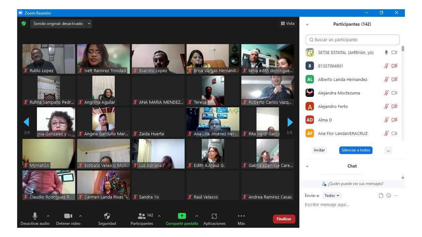Open the Participantes people icon in toolbar
422x237 pixels.
coord(142,216)
